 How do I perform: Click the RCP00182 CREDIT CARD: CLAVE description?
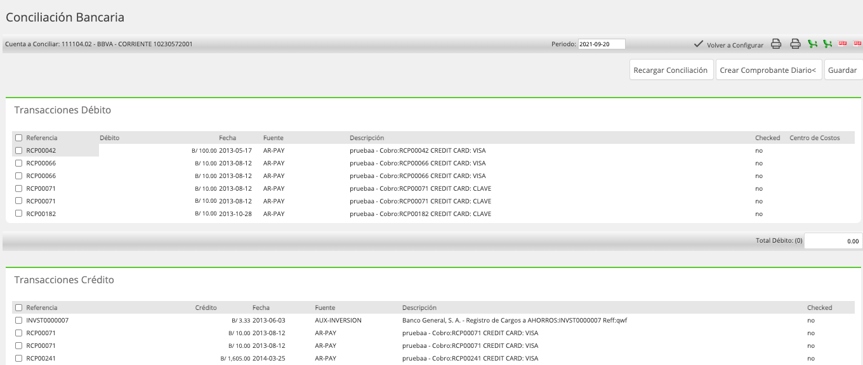pyautogui.click(x=420, y=214)
